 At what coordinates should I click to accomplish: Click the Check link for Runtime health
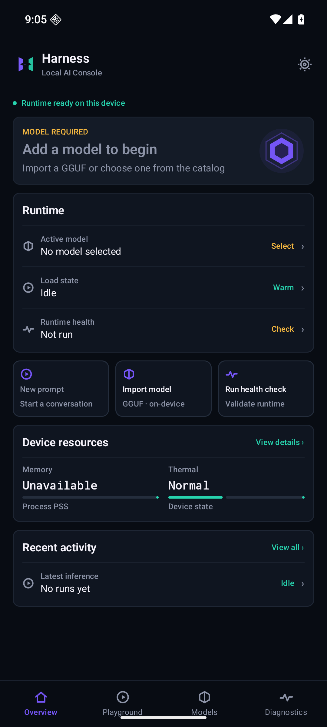[283, 329]
